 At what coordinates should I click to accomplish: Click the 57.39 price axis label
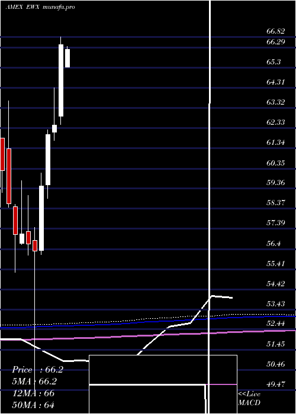click(x=276, y=223)
